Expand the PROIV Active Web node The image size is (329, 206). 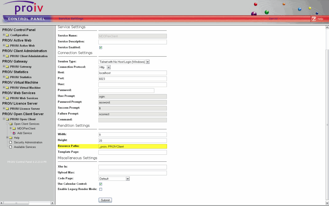tap(4, 45)
